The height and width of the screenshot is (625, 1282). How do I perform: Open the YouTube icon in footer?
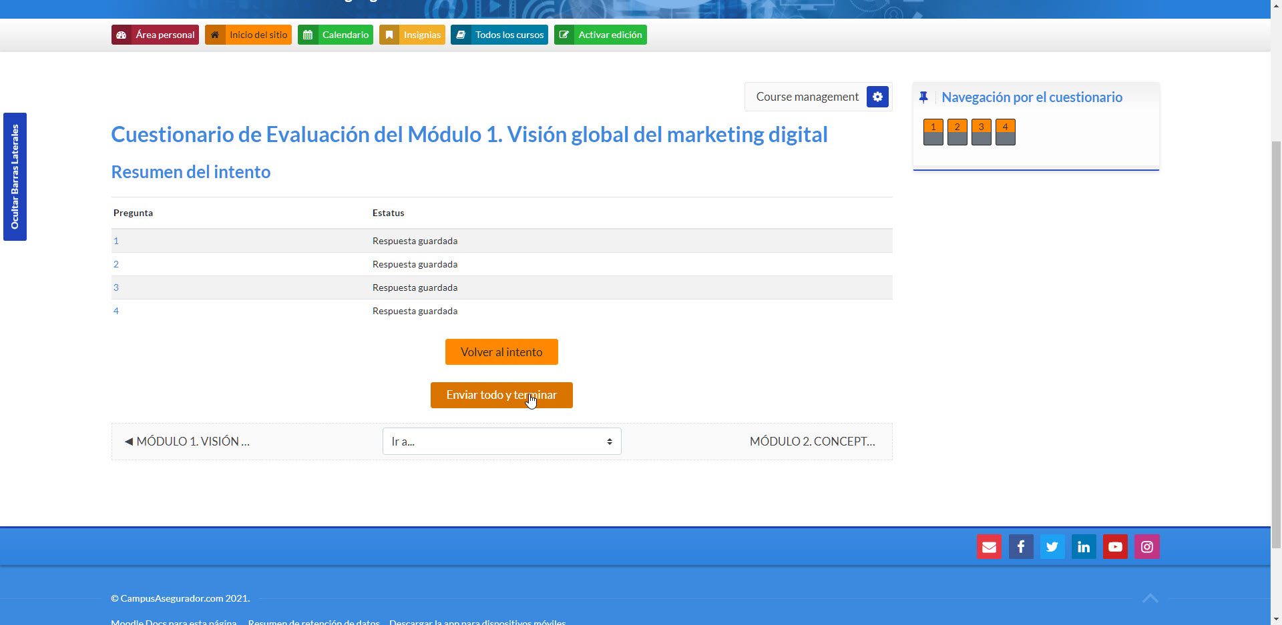pos(1115,547)
